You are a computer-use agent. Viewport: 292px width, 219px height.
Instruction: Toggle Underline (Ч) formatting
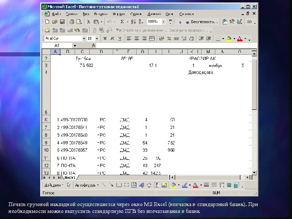[x=120, y=39]
